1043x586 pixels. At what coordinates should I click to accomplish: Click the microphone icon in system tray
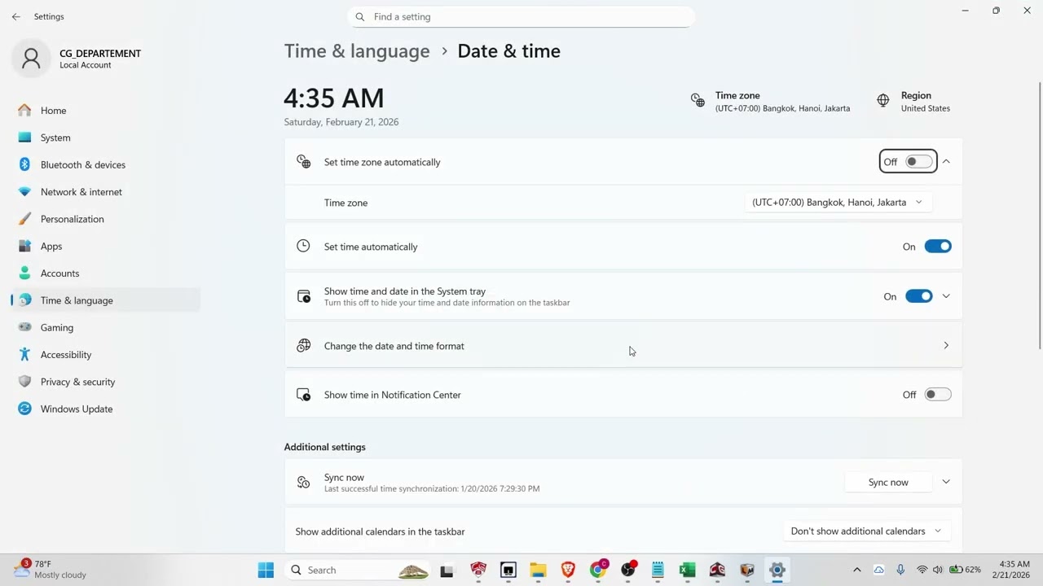pyautogui.click(x=900, y=570)
